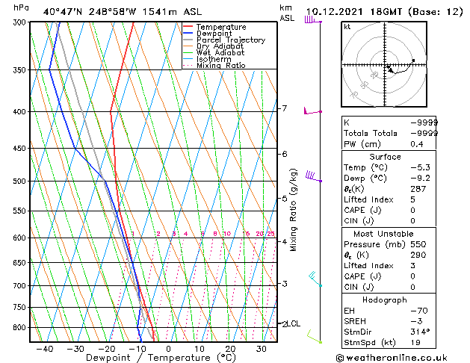The height and width of the screenshot is (363, 470).
Task: Click the '-20' temperature axis tick
Action: 107,349
